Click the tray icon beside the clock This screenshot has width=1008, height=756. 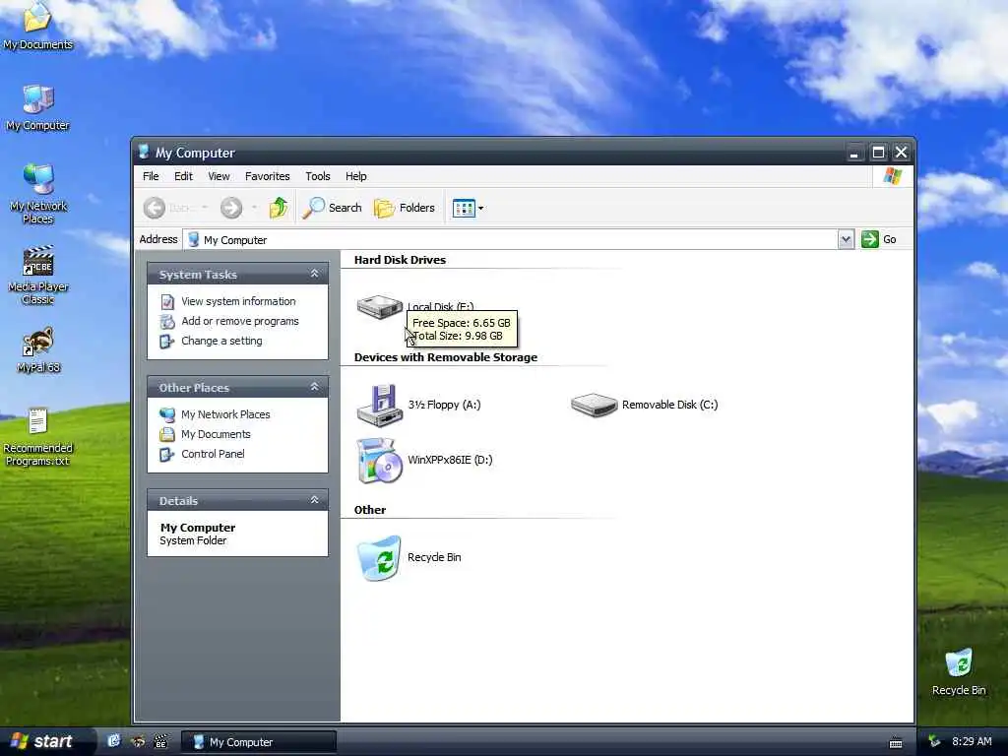pos(935,742)
